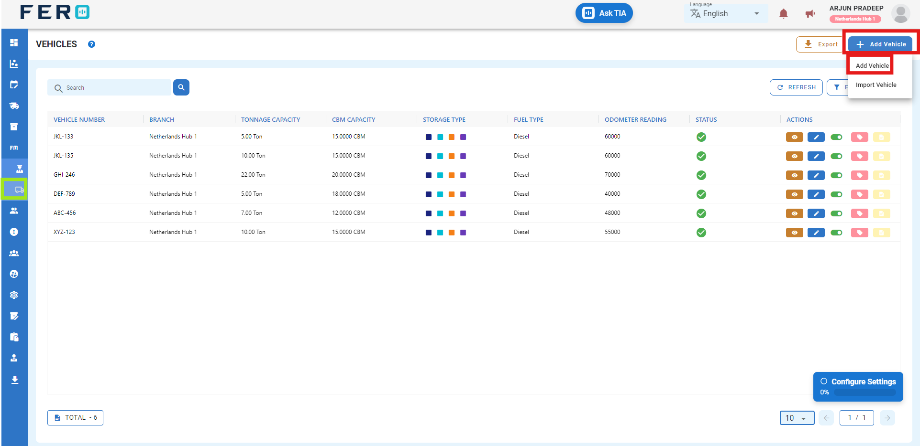Edit vehicle JKL-135 with the pencil icon

(816, 156)
